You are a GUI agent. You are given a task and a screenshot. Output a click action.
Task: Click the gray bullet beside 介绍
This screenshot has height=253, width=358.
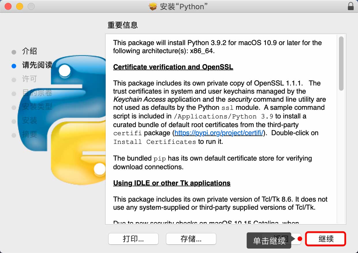click(14, 52)
